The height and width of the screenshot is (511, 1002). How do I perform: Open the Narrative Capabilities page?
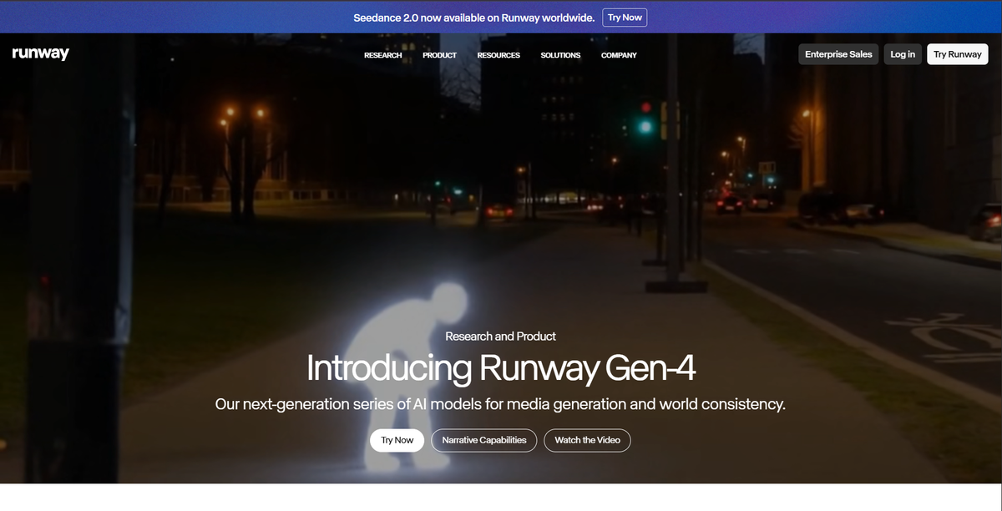pyautogui.click(x=483, y=440)
